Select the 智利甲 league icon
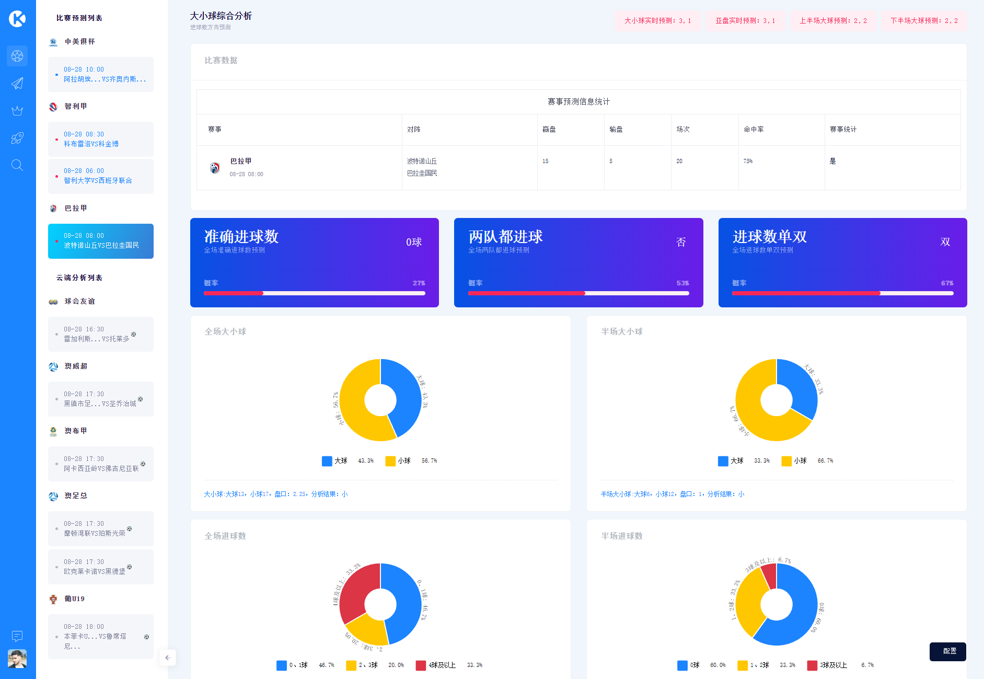 (x=53, y=107)
